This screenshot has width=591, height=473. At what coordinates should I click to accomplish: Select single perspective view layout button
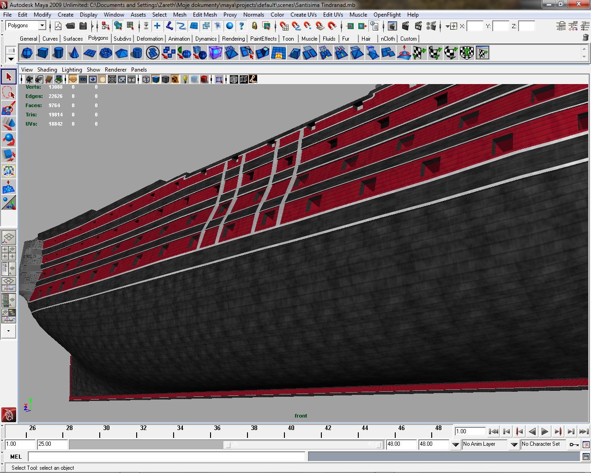[x=9, y=237]
